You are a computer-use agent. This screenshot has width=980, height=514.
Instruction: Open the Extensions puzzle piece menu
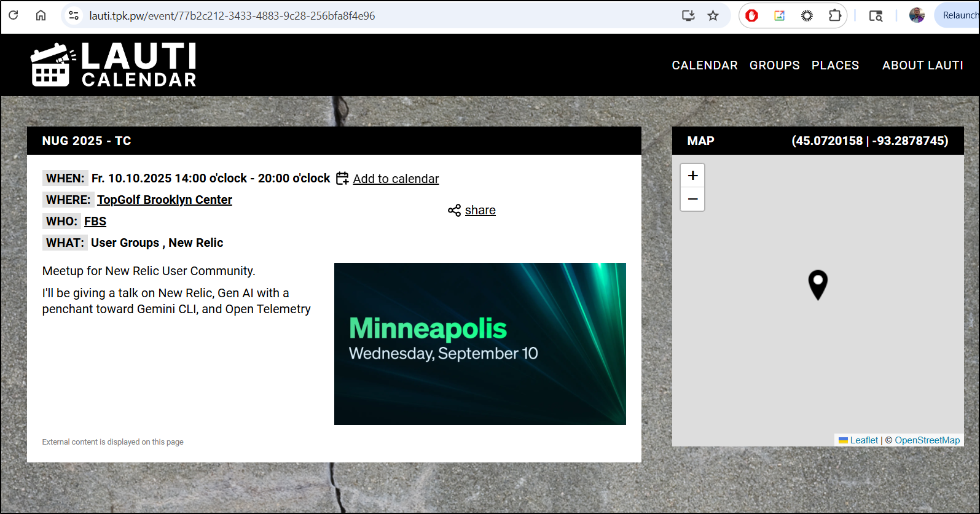coord(834,15)
